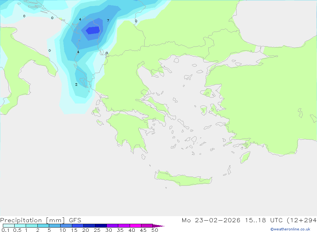The height and width of the screenshot is (232, 317).
Task: Pick the legend swatch between 45 and 50
Action: pyautogui.click(x=147, y=226)
